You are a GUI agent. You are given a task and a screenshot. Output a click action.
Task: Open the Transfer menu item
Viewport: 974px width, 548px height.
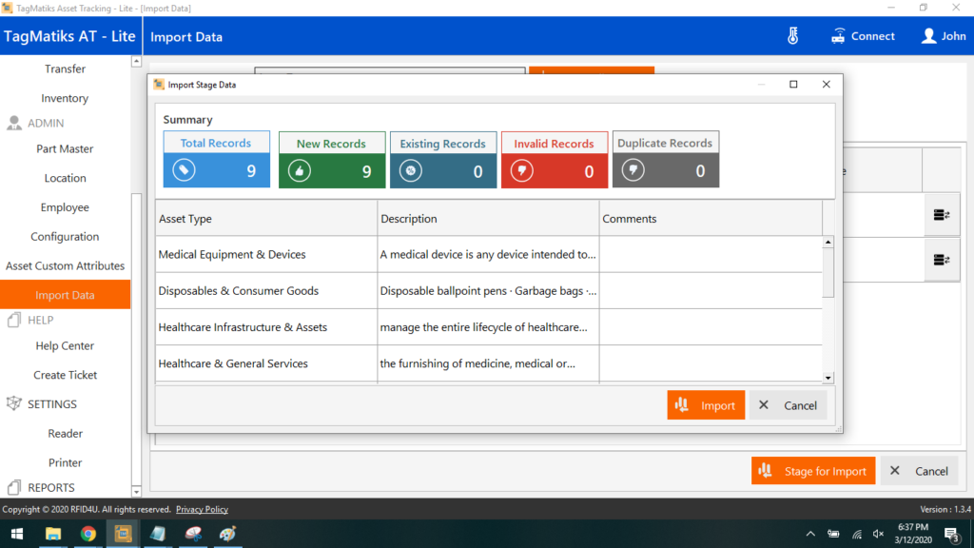pyautogui.click(x=65, y=68)
